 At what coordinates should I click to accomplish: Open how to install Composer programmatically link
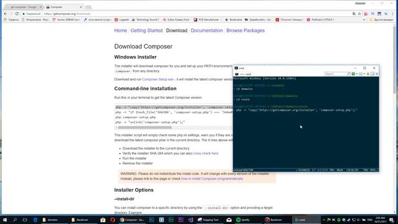coord(212,179)
